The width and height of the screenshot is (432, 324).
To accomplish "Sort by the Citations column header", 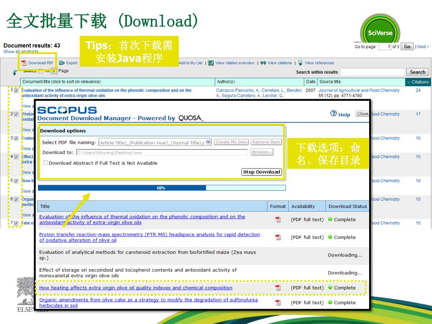I will tap(418, 82).
